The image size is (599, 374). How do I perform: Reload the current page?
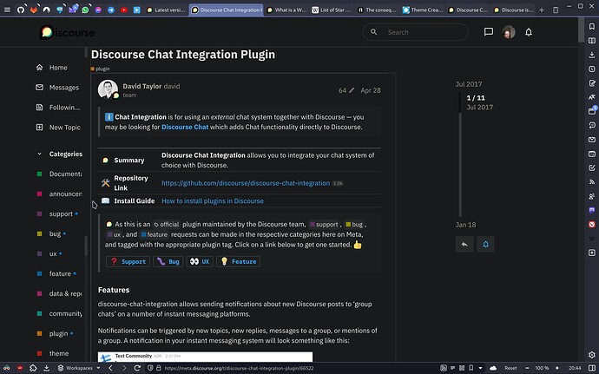tap(137, 368)
